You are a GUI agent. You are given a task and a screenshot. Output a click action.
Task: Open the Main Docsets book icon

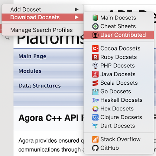click(x=95, y=18)
